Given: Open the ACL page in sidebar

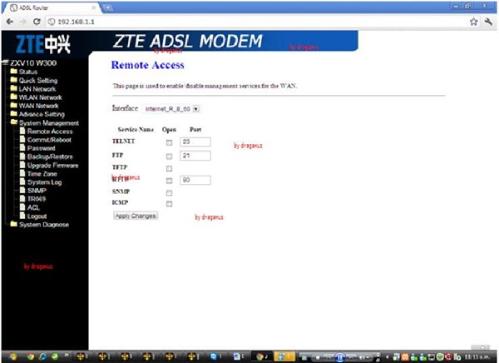Looking at the screenshot, I should pos(33,207).
